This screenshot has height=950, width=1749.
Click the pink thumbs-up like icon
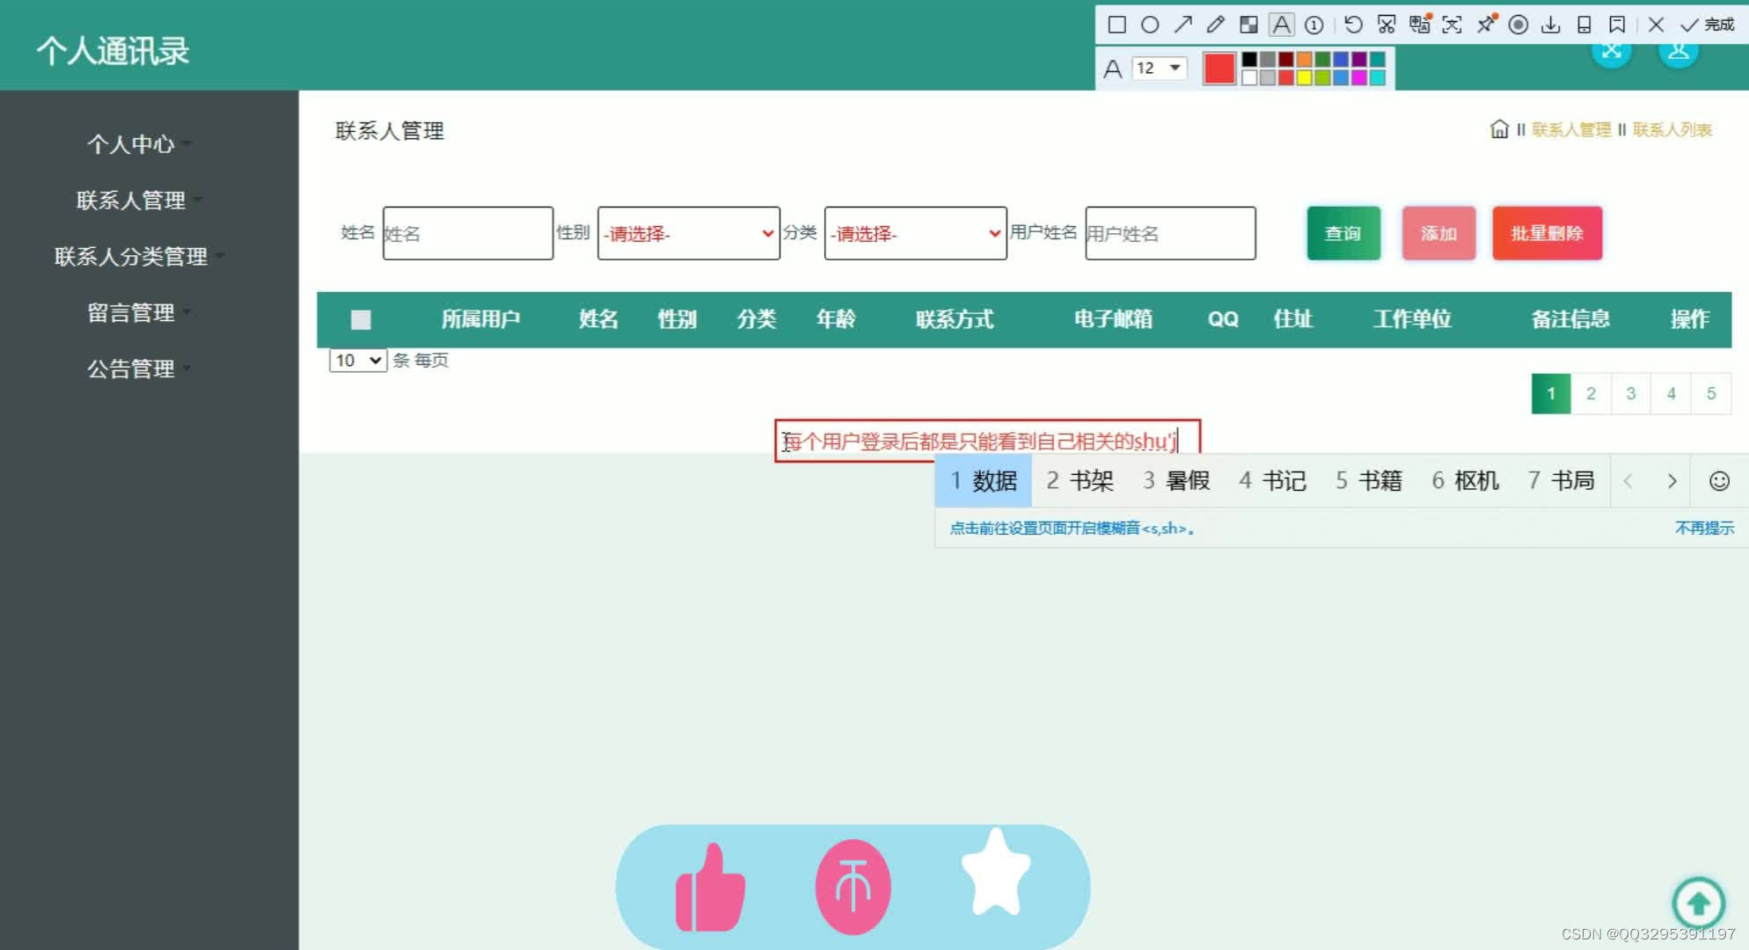(x=710, y=888)
